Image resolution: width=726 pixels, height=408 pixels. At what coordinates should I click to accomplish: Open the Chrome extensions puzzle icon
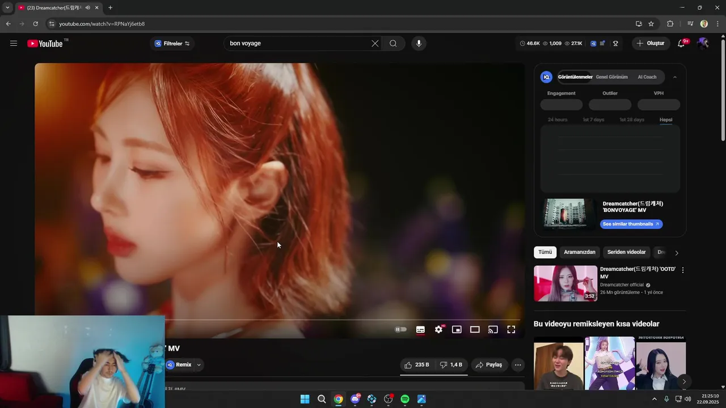[670, 24]
